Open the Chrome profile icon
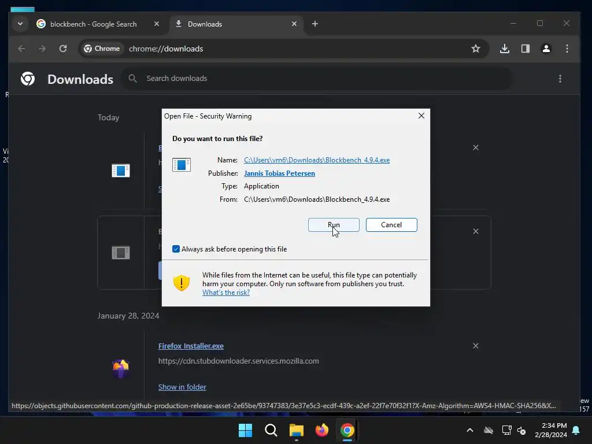 [x=546, y=49]
